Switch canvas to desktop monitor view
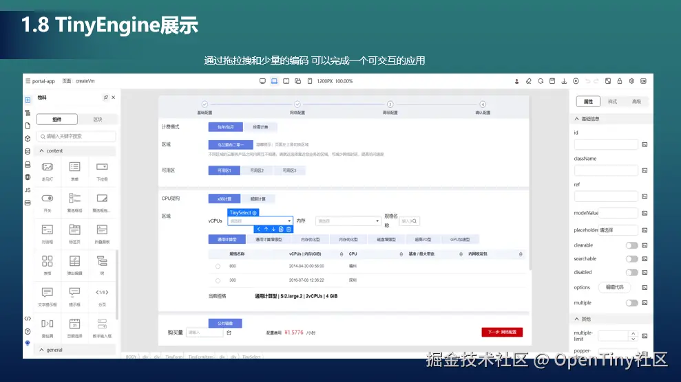This screenshot has width=681, height=382. (x=262, y=81)
